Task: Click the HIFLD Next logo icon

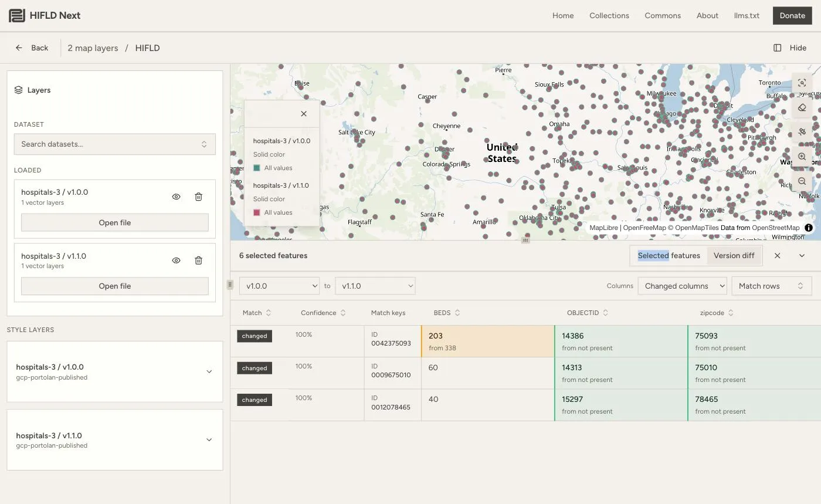Action: pos(17,16)
